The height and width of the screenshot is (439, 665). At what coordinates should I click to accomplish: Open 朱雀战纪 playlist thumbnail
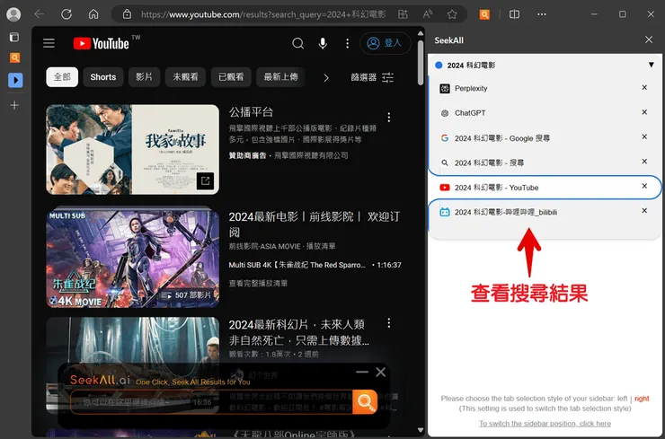tap(132, 258)
